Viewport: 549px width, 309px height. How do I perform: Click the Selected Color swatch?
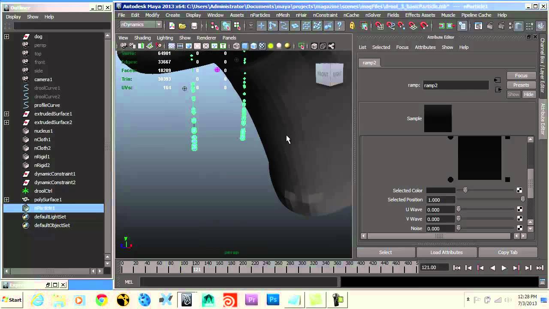coord(440,190)
